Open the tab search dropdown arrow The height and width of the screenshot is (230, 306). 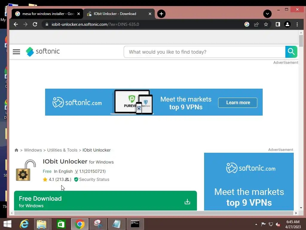pyautogui.click(x=267, y=14)
